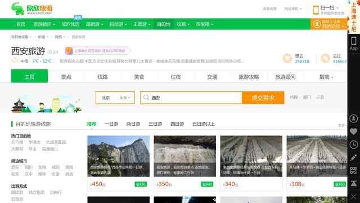Click the 258718 想去 count
Screen dimensions: 360x203
[x=302, y=61]
